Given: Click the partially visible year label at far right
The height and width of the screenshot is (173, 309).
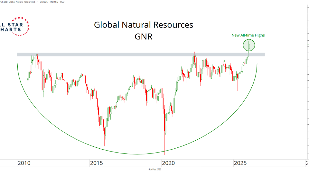Looking at the screenshot, I should pyautogui.click(x=307, y=163).
